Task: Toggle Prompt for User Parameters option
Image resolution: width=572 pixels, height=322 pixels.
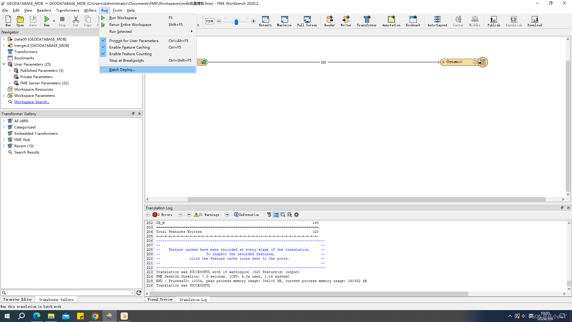Action: [x=134, y=41]
